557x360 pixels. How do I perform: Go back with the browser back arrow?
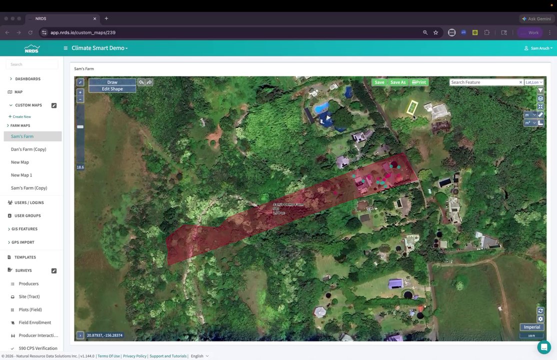pyautogui.click(x=7, y=32)
